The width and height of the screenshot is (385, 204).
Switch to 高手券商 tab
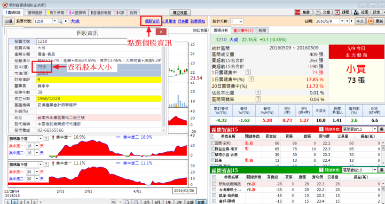point(56,13)
